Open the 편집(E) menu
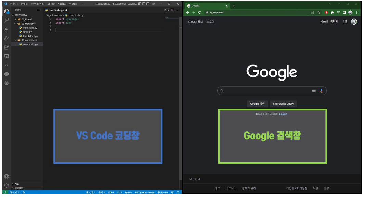This screenshot has height=198, width=365. pos(24,4)
